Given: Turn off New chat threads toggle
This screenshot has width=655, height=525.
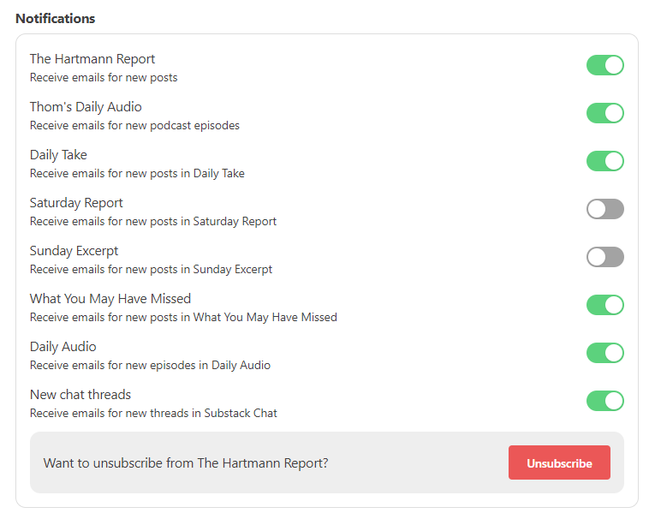Looking at the screenshot, I should coord(604,401).
